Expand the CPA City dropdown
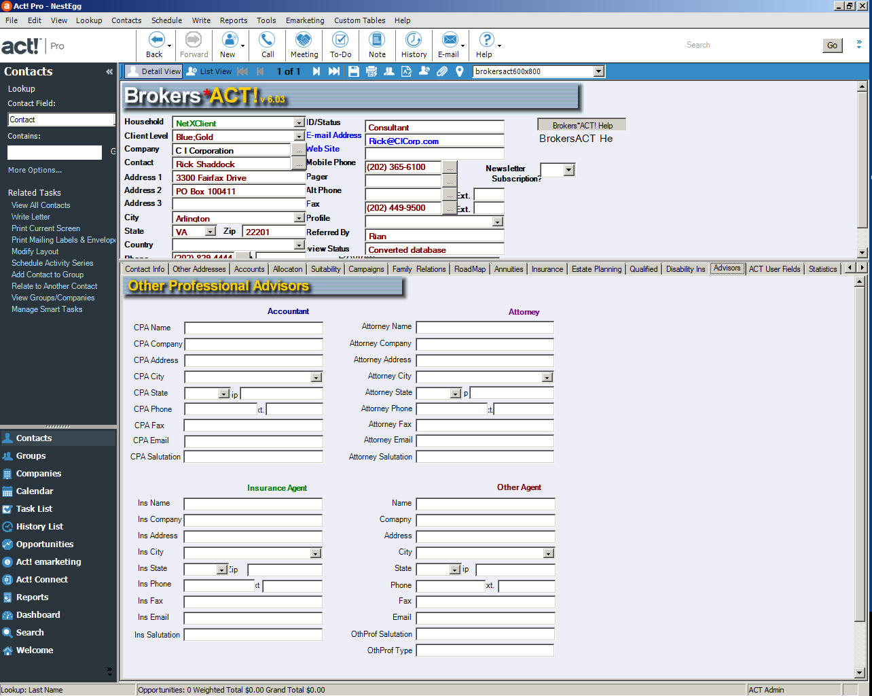Viewport: 872px width, 696px height. pos(316,377)
